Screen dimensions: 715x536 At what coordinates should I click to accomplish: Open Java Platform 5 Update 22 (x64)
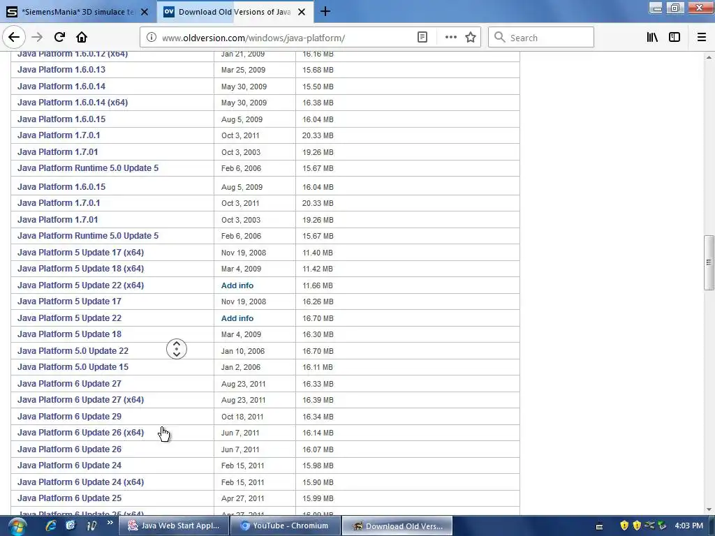pos(81,285)
